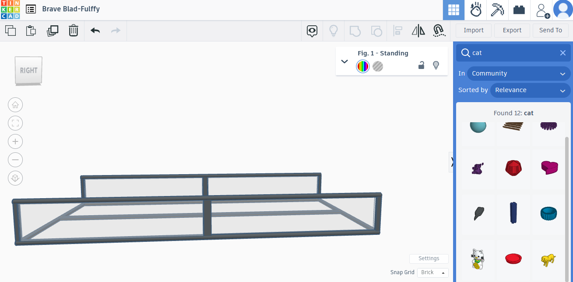Click the Export button
This screenshot has width=573, height=282.
tap(512, 31)
